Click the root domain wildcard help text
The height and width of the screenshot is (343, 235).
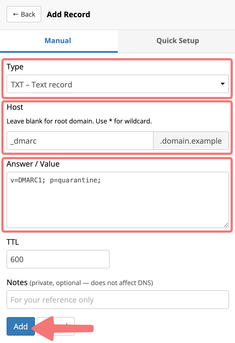click(79, 121)
